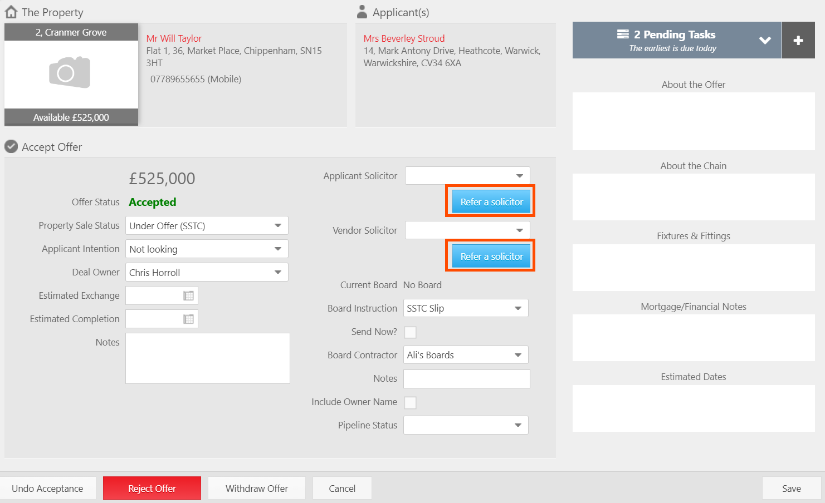Click About the Chain notes box

(694, 197)
